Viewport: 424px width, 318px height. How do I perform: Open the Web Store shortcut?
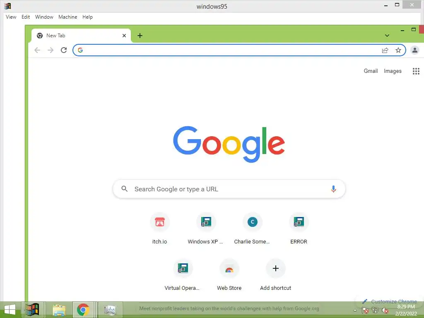tap(229, 275)
